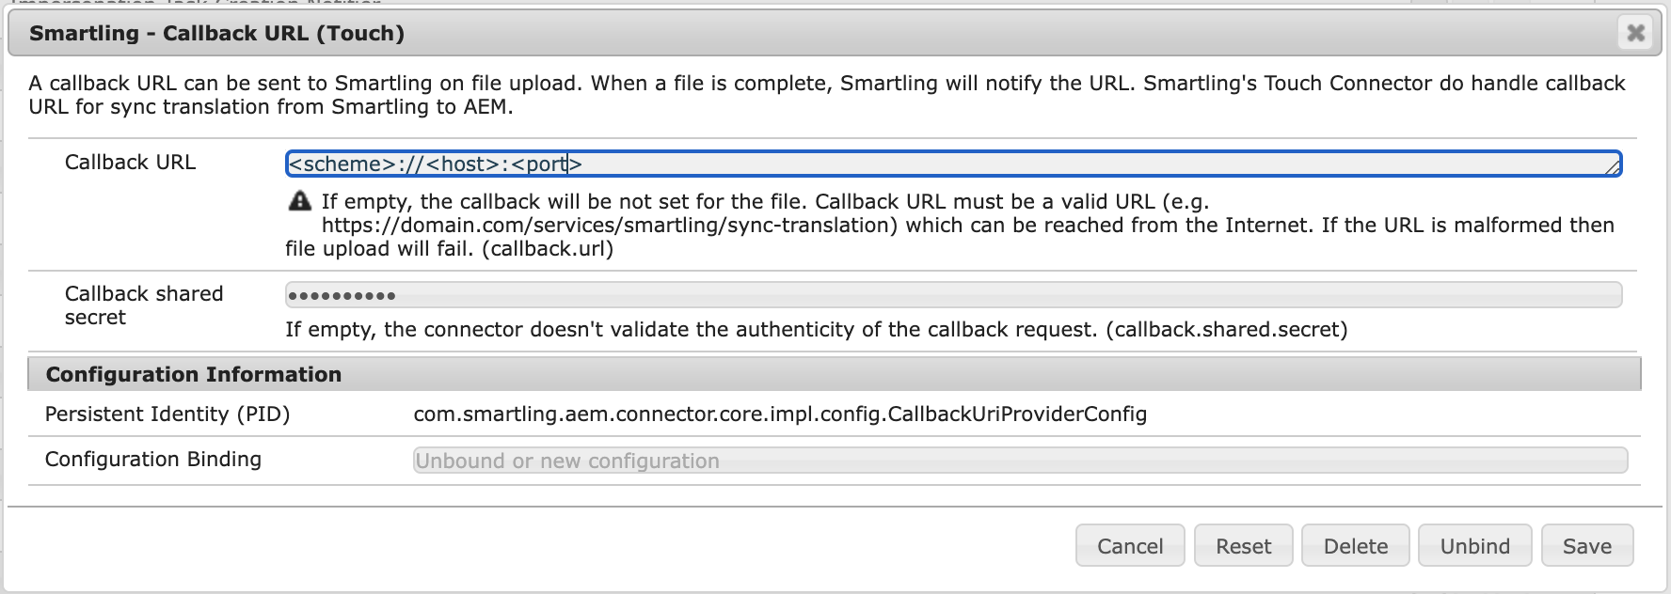Save the callback configuration
Viewport: 1671px width, 594px height.
click(x=1587, y=546)
